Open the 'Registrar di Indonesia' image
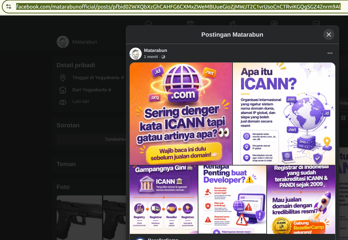The image size is (348, 240). pos(301,199)
